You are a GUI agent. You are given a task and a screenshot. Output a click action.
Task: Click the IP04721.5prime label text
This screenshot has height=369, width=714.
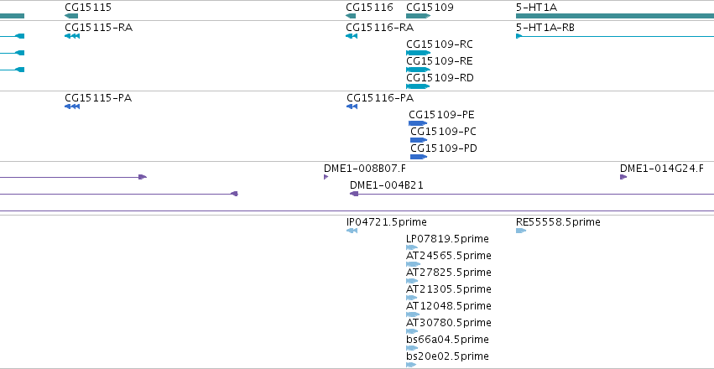coord(387,222)
